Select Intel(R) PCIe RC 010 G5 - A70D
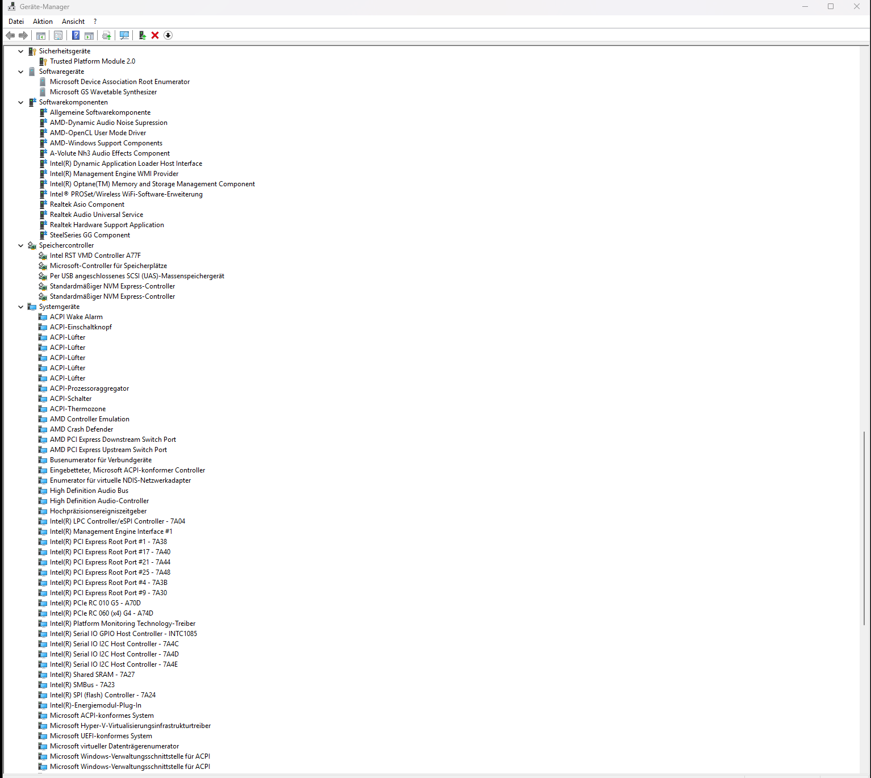871x778 pixels. coord(95,603)
